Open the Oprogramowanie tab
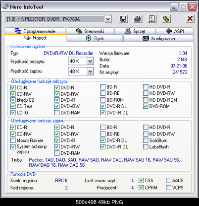 35,31
